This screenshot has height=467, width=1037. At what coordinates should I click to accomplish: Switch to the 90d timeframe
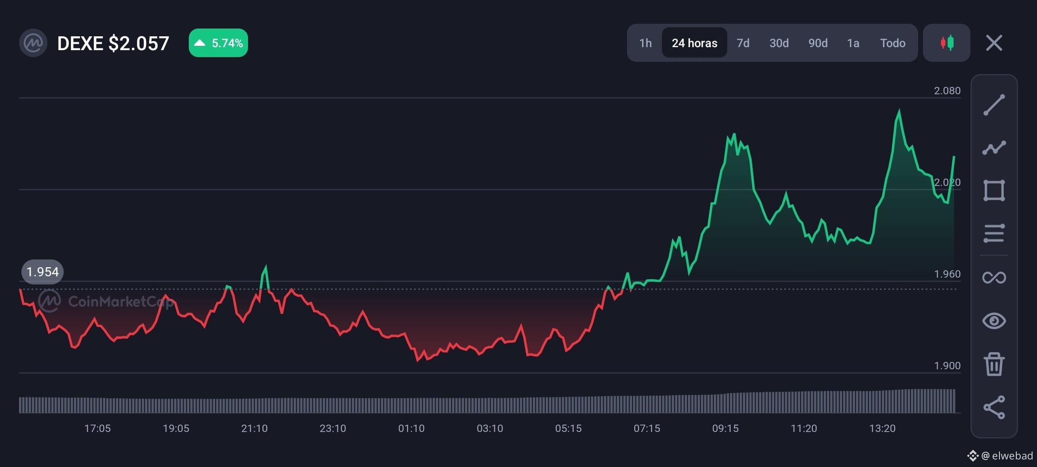[x=818, y=43]
